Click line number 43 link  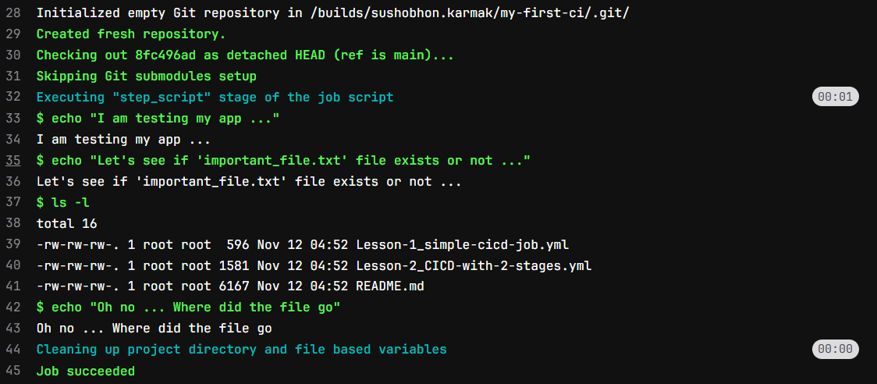click(x=13, y=329)
